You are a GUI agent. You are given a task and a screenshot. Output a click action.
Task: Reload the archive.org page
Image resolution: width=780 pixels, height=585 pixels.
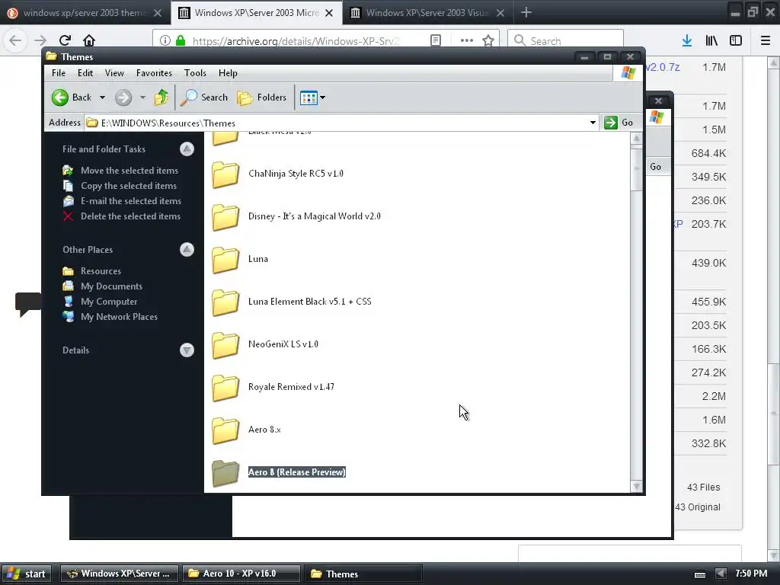[x=65, y=40]
